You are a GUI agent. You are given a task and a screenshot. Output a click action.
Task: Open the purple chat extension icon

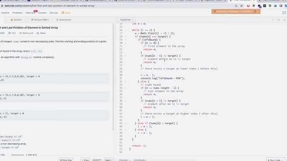[259, 6]
